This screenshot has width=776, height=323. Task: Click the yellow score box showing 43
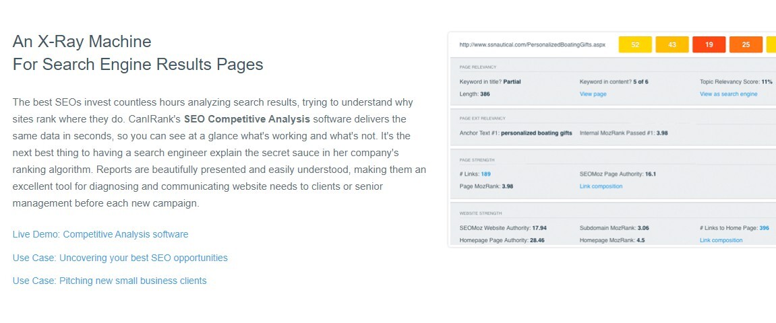(x=672, y=44)
